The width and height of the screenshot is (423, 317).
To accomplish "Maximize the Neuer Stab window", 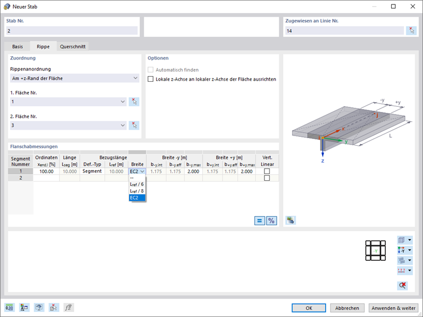I will pos(394,7).
